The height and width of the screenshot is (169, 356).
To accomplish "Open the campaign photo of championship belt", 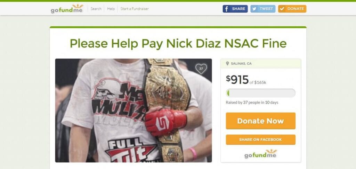I will (133, 110).
